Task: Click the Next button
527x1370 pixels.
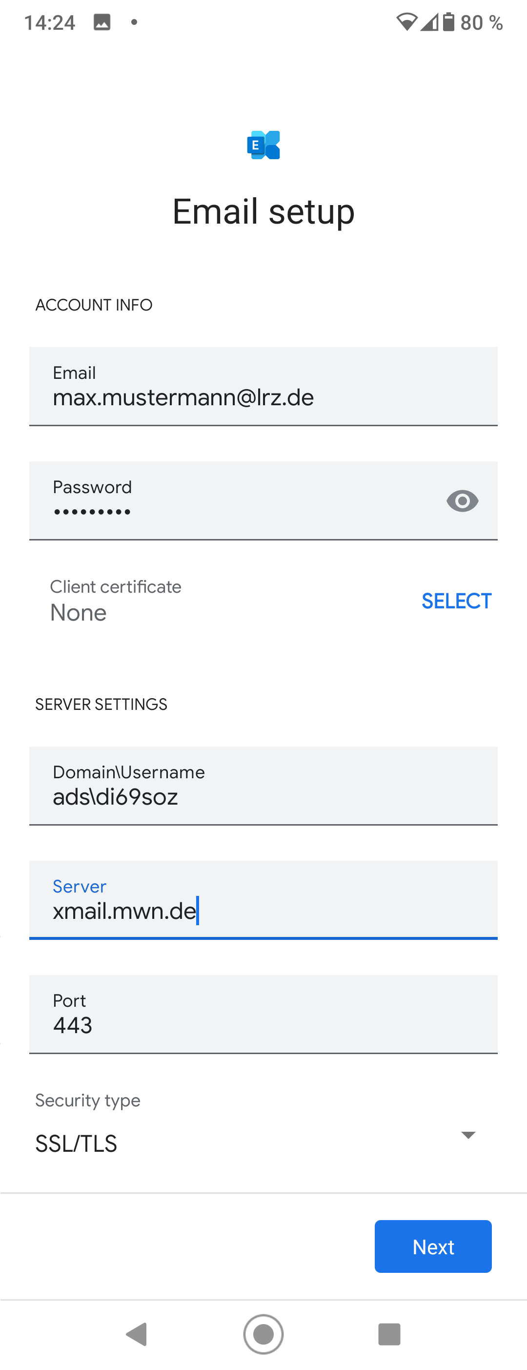Action: pos(433,1246)
